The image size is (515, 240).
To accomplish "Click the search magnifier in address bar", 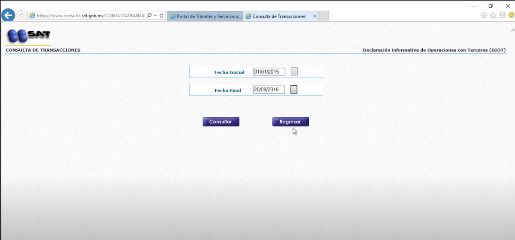I will coord(149,15).
